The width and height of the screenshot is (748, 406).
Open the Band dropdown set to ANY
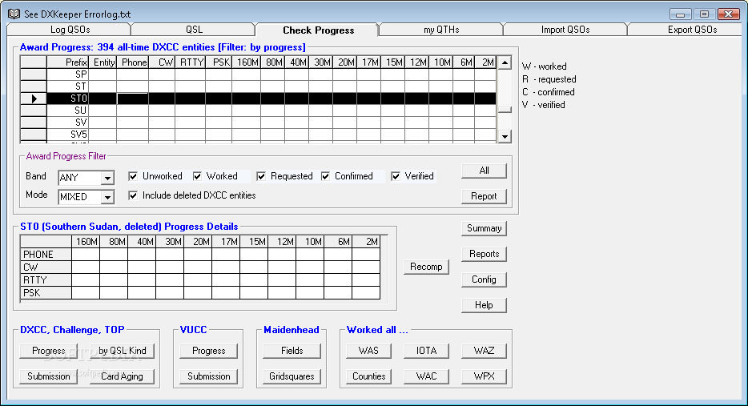click(108, 178)
